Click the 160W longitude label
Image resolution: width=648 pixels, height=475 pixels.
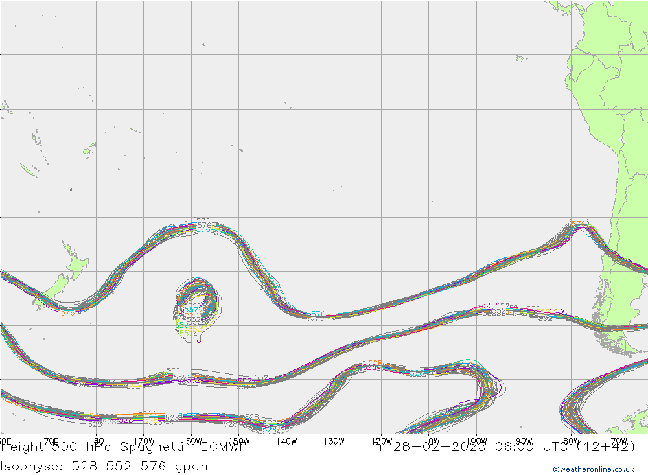(x=191, y=441)
